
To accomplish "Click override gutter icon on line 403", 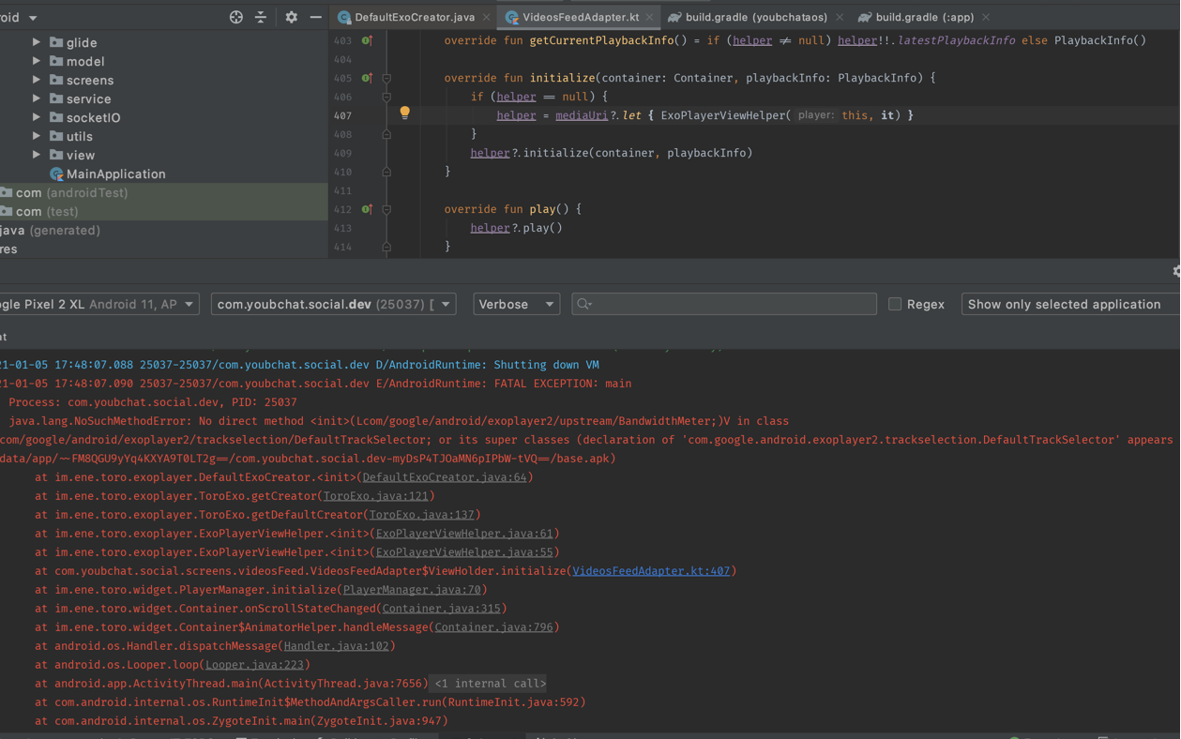I will click(x=367, y=40).
